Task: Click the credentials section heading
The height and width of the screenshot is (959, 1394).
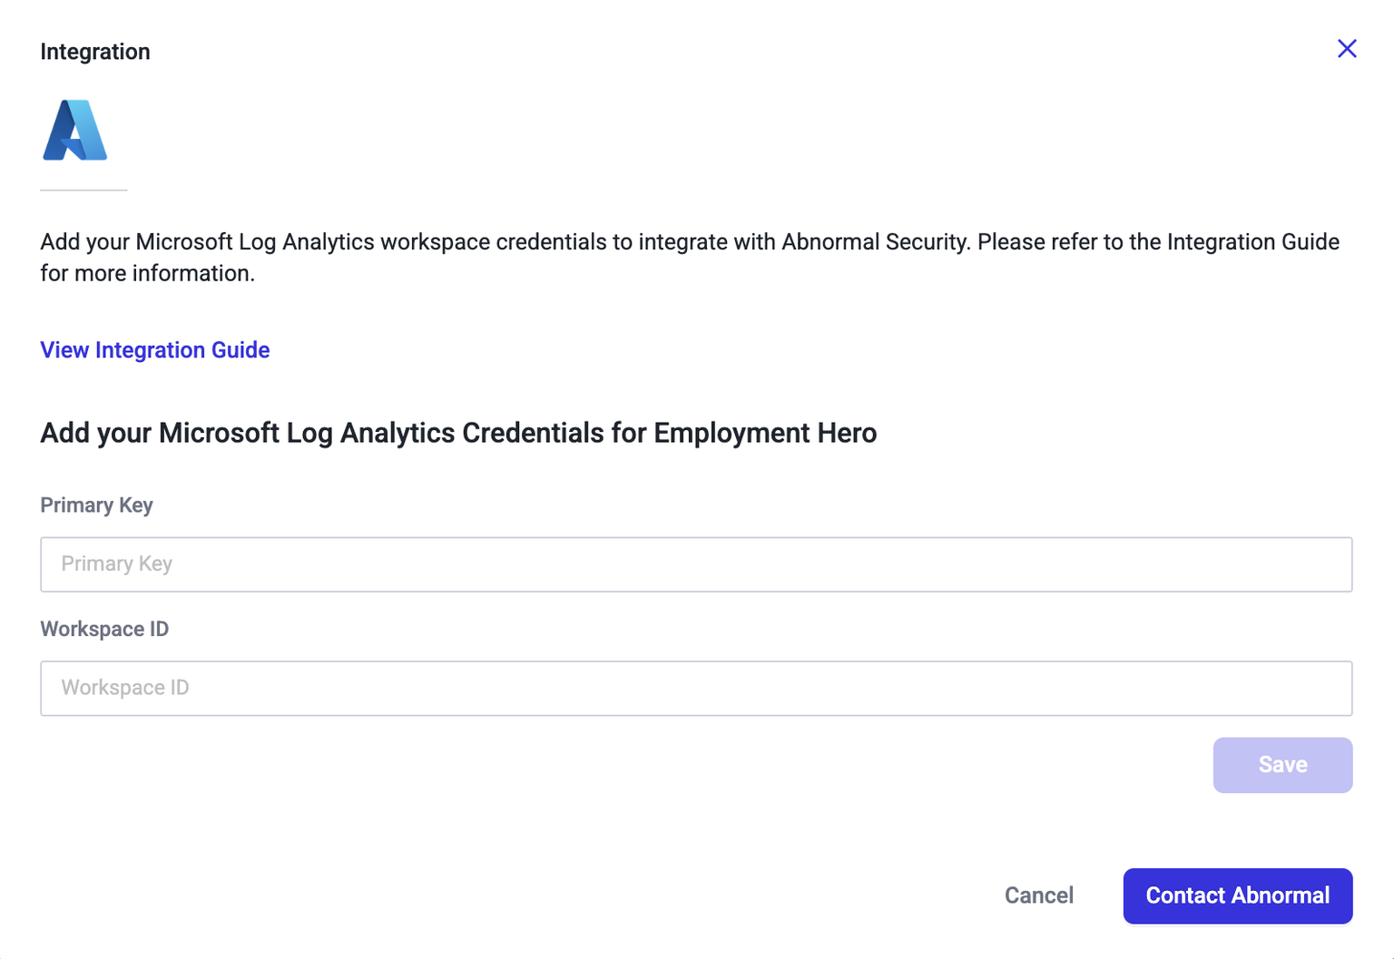Action: point(457,433)
